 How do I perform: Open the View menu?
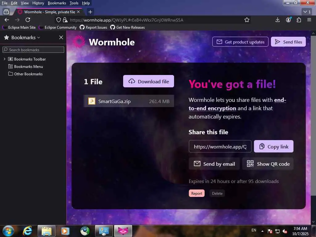pyautogui.click(x=25, y=3)
